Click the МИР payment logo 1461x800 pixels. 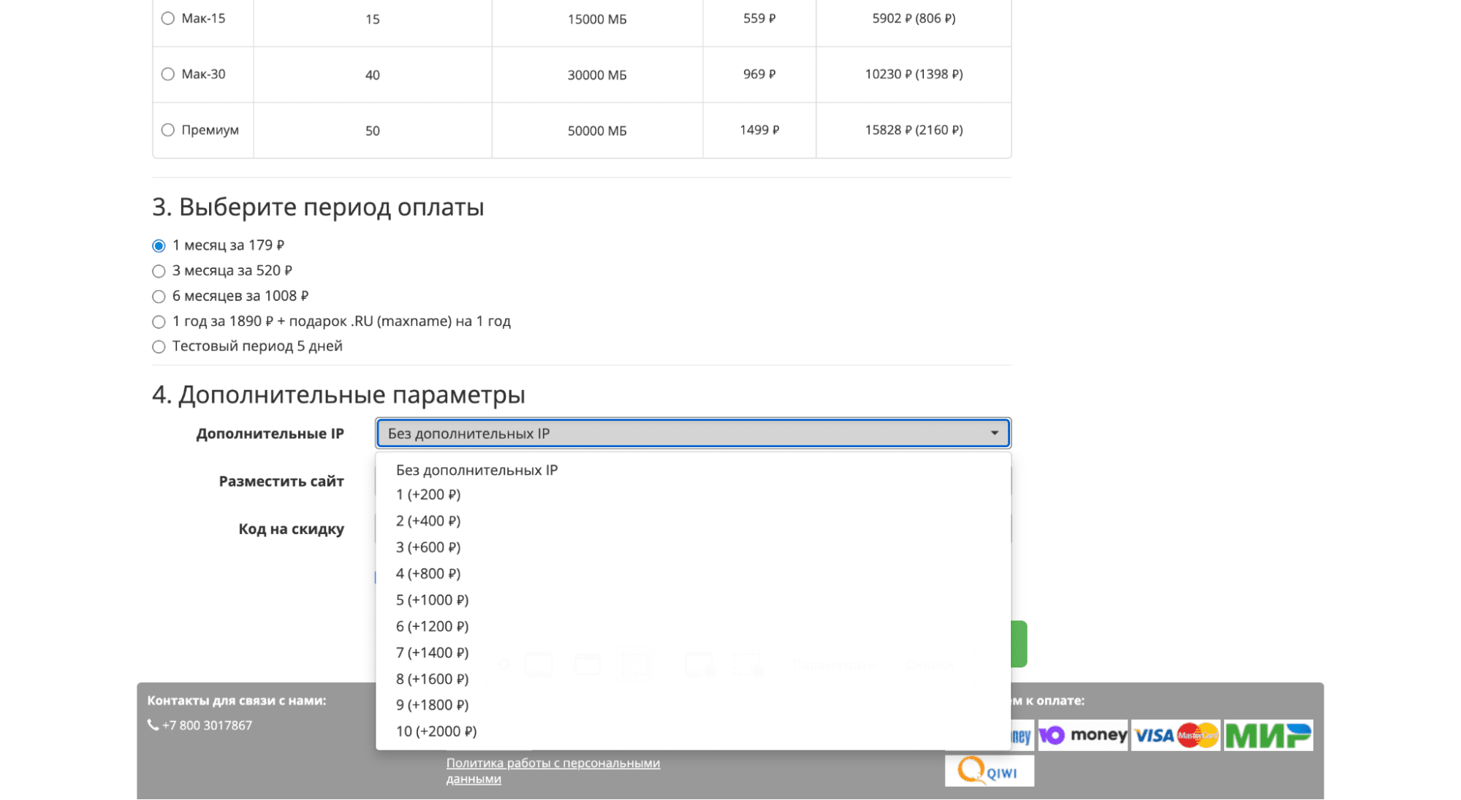click(x=1269, y=735)
